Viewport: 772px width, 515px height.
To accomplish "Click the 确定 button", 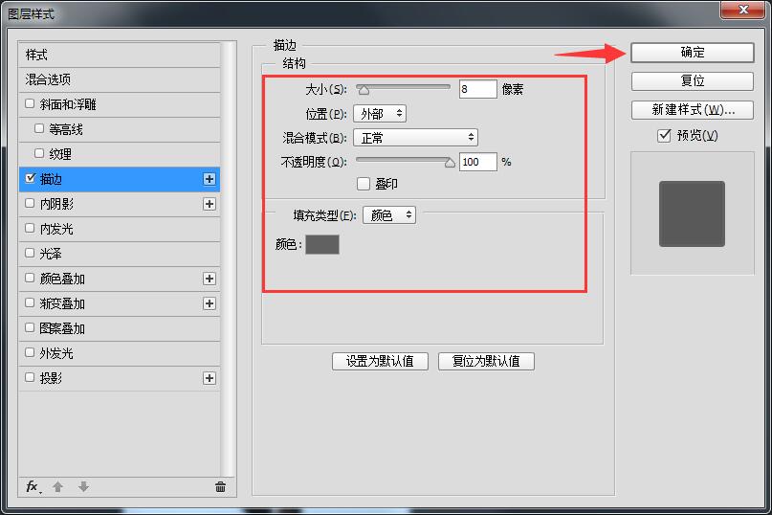I will coord(693,53).
